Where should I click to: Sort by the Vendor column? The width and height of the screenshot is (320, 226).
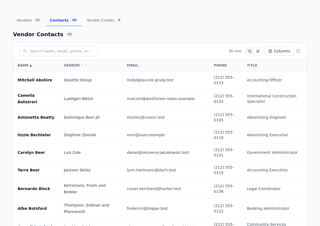coord(73,65)
